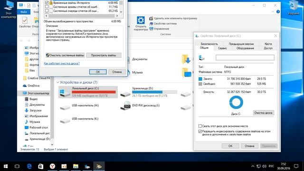The width and height of the screenshot is (304, 171).
Task: Launch Microsoft Edge from taskbar
Action: pyautogui.click(x=29, y=166)
